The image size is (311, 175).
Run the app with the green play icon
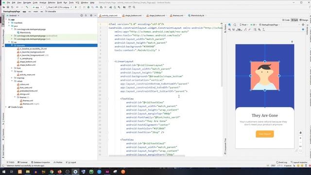76,7
